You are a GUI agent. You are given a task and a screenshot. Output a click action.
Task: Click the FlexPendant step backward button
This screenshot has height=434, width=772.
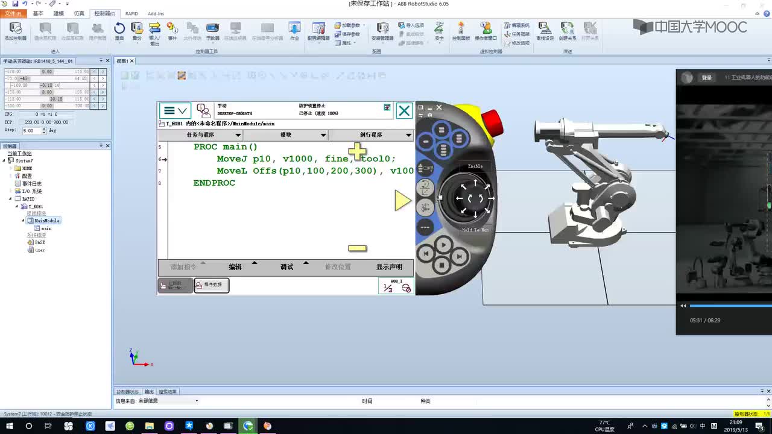tap(426, 254)
